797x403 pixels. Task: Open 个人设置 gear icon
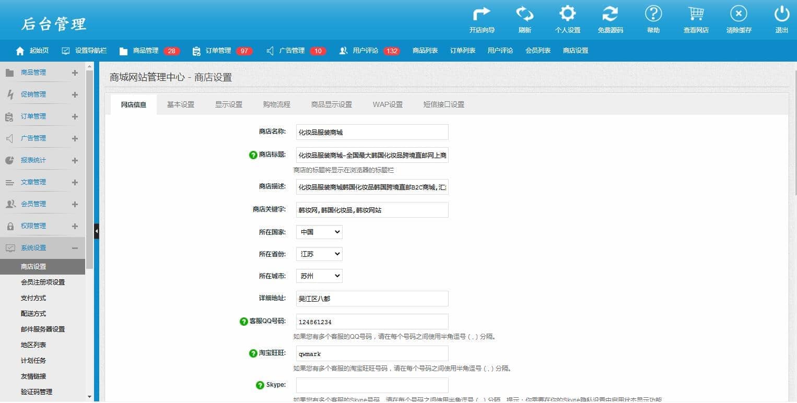[567, 14]
